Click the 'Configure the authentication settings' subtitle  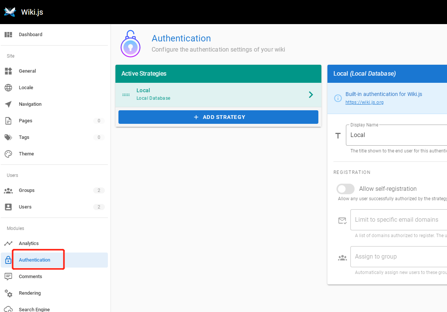pyautogui.click(x=218, y=49)
